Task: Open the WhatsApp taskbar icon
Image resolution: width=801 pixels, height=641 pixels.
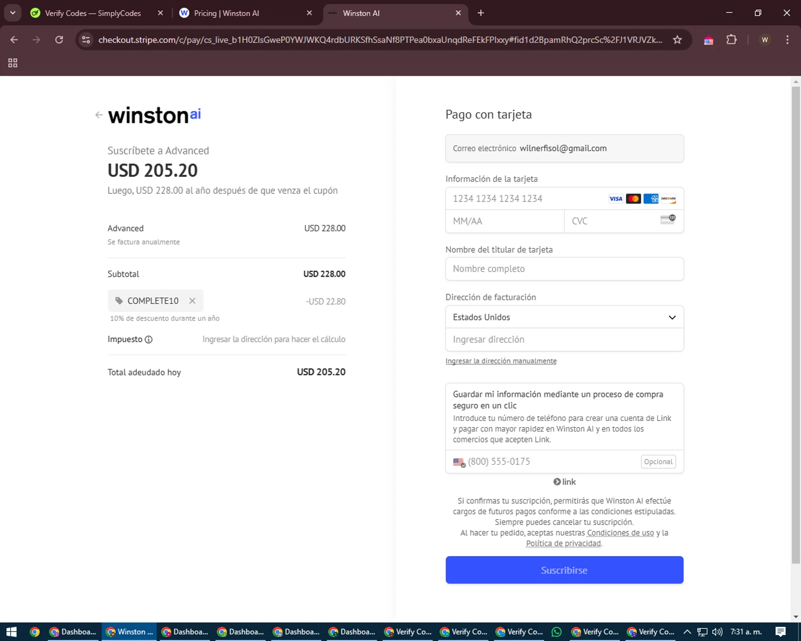Action: (556, 632)
